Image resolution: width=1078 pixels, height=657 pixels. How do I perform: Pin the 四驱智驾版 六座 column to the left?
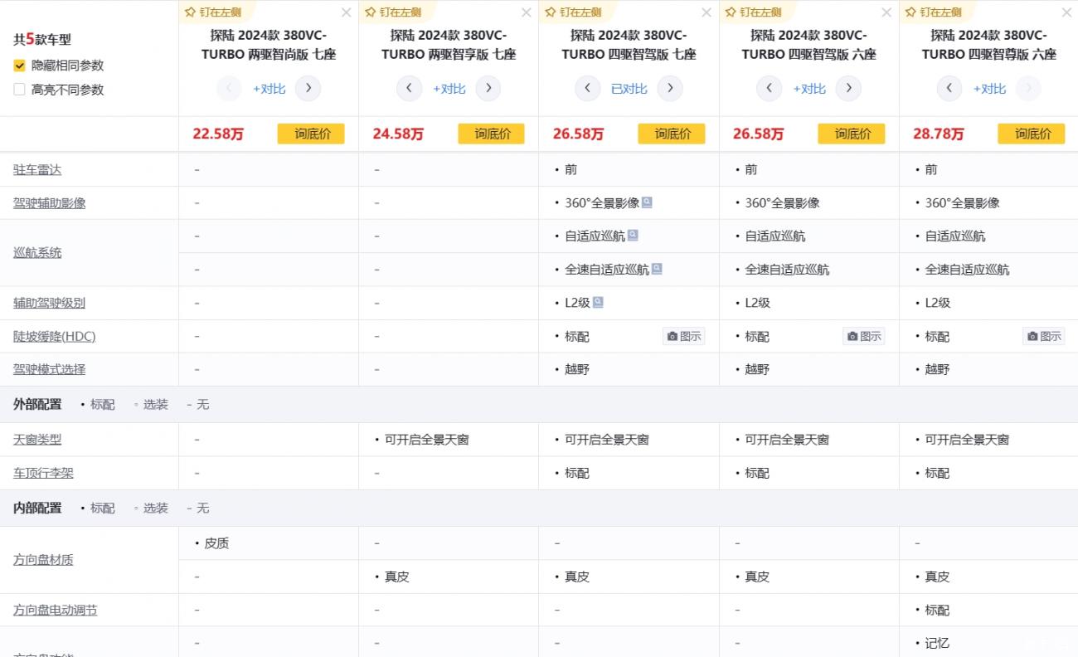tap(754, 12)
